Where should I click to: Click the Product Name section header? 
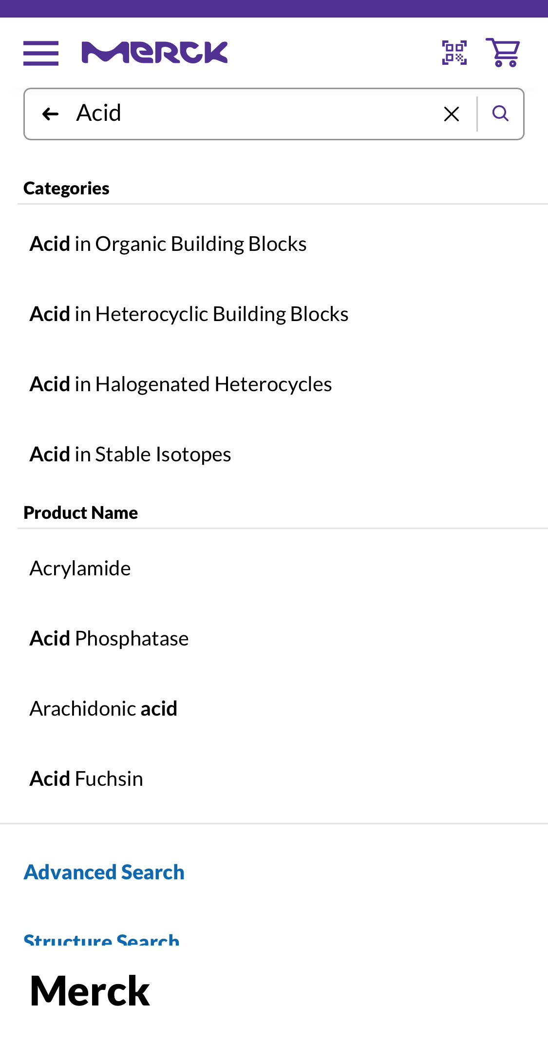80,512
